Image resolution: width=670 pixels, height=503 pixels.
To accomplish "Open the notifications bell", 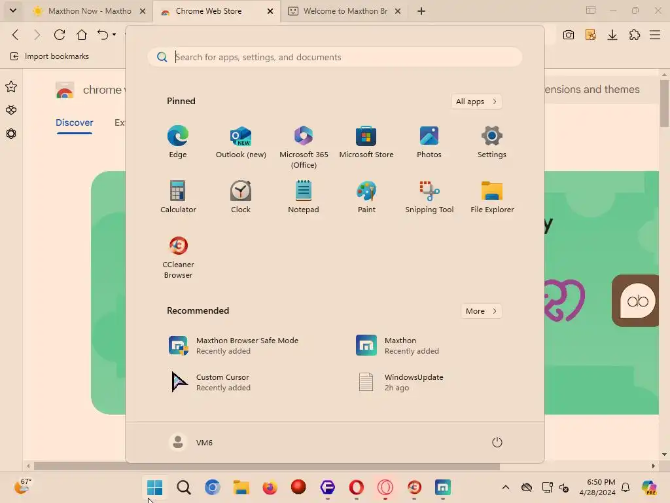I will 626,487.
